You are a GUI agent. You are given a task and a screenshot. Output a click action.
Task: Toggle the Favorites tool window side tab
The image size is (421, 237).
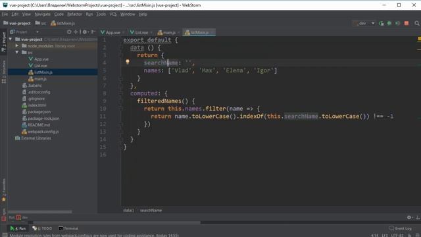(x=4, y=190)
